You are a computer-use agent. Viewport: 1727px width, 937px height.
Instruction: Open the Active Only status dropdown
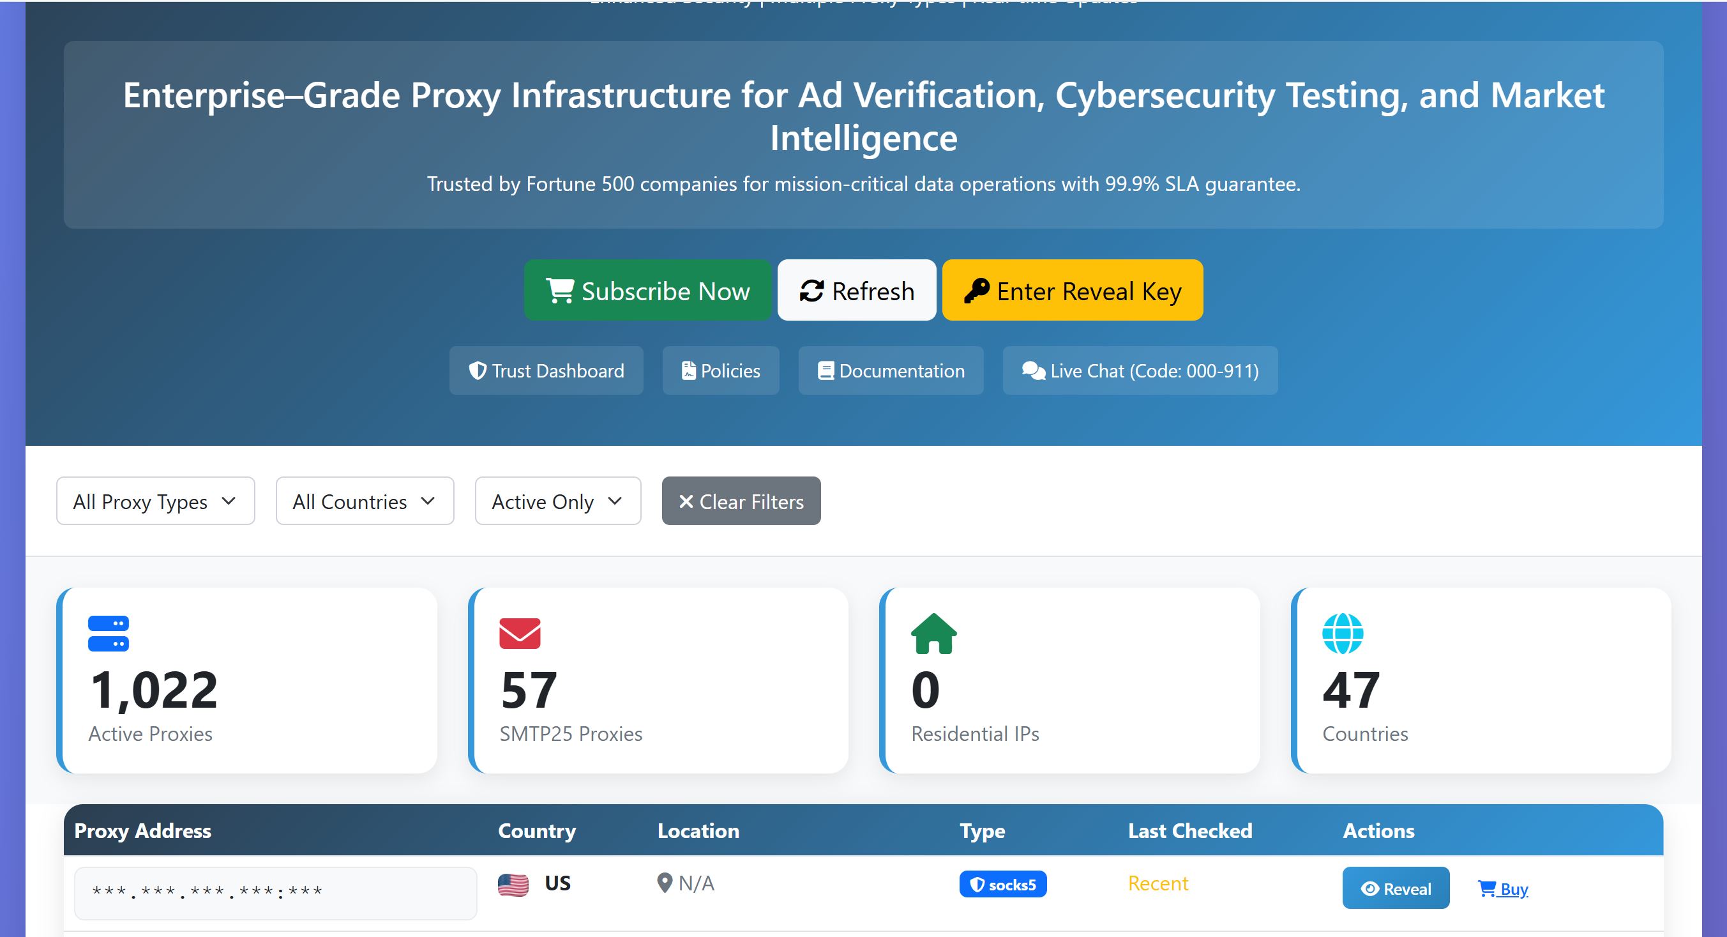[557, 501]
